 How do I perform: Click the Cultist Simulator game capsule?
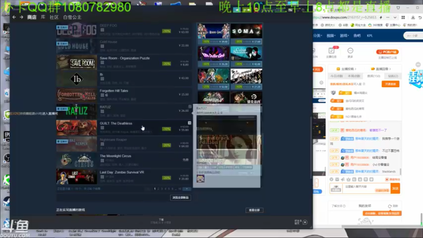tap(246, 56)
